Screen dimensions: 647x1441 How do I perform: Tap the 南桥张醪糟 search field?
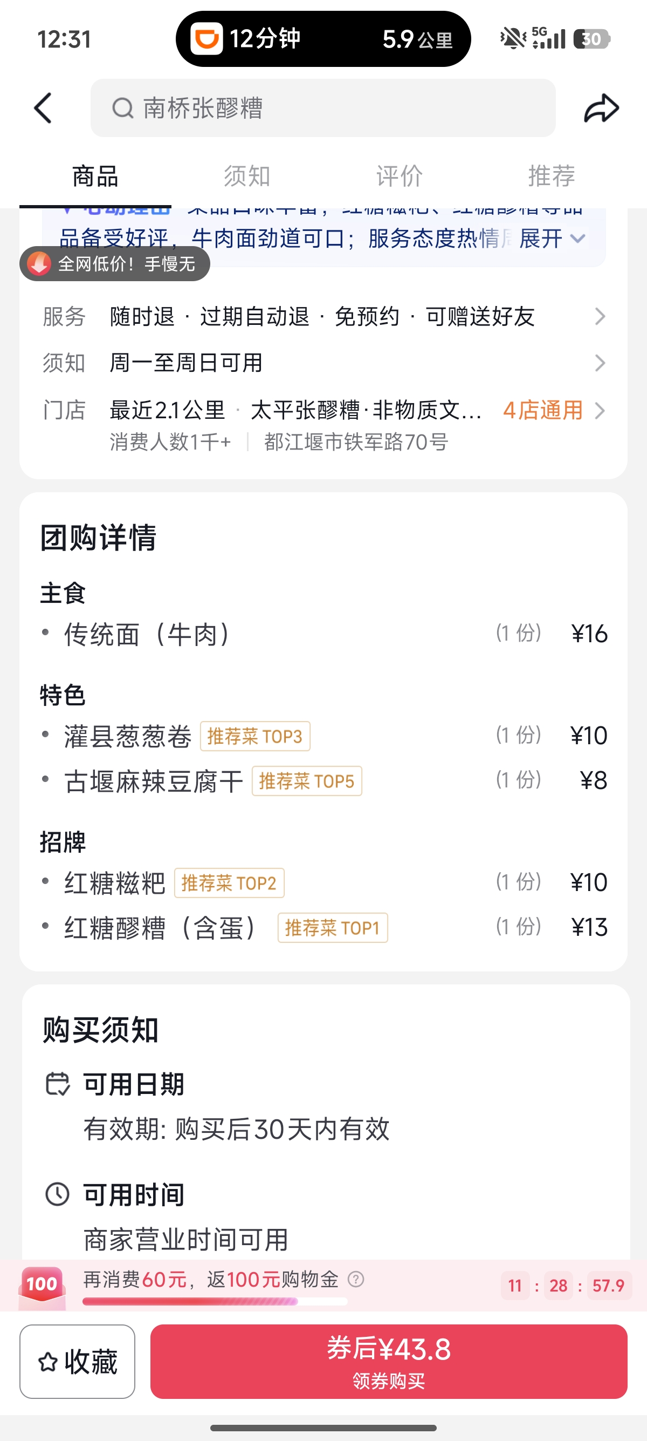coord(323,108)
